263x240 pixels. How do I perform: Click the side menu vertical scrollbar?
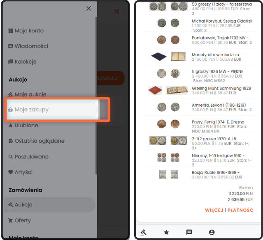(96, 95)
